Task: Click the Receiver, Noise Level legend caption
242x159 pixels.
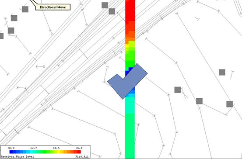Action: [x=18, y=157]
